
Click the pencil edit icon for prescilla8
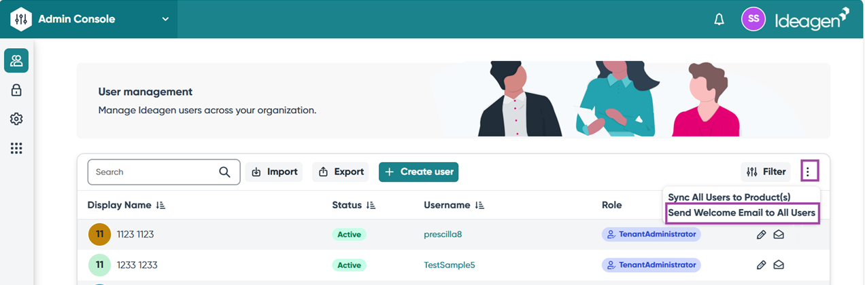(761, 235)
